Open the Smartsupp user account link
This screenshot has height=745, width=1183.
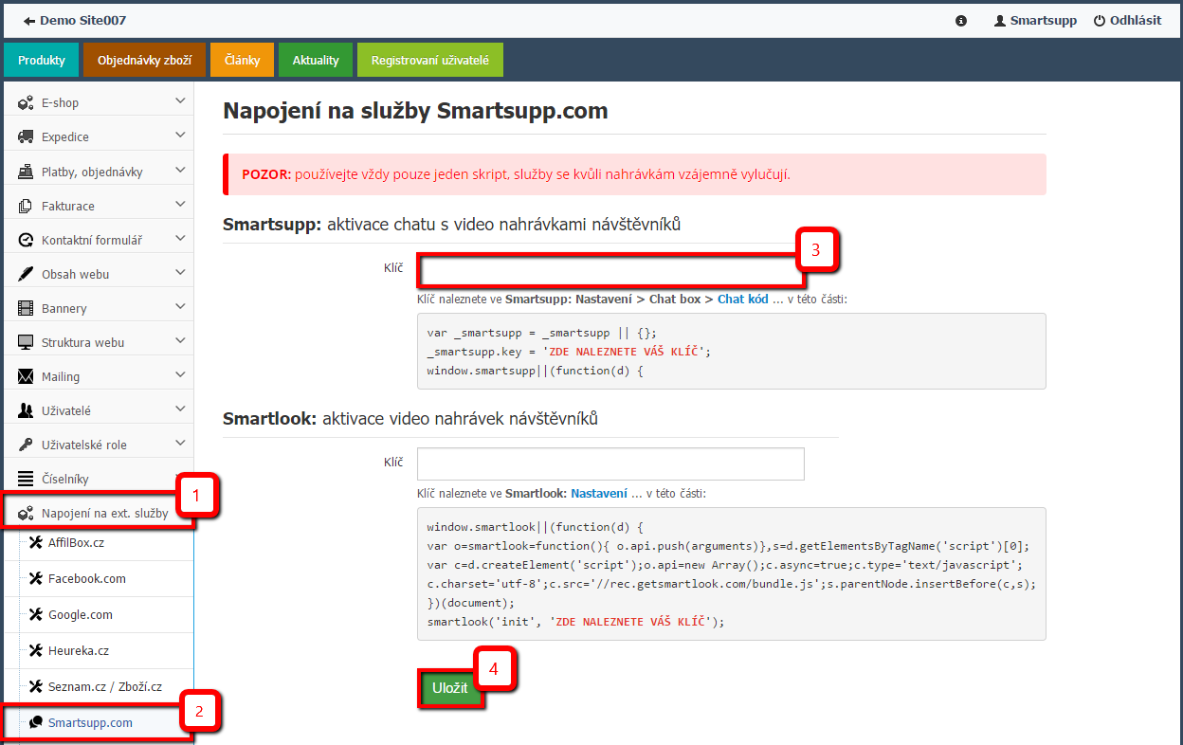[1035, 20]
